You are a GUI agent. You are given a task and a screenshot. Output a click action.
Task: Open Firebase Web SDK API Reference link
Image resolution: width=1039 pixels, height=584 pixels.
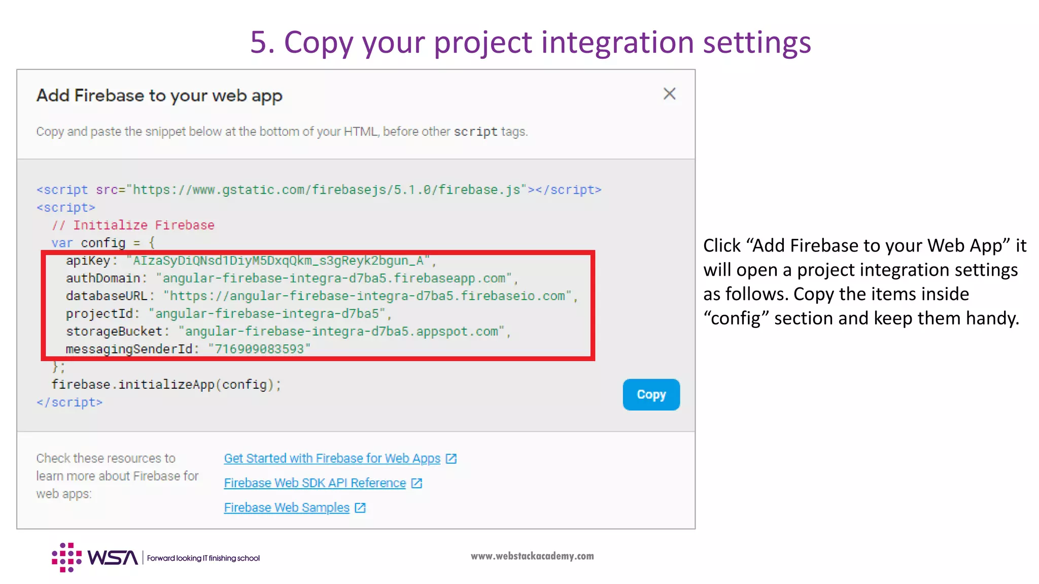[x=315, y=483]
